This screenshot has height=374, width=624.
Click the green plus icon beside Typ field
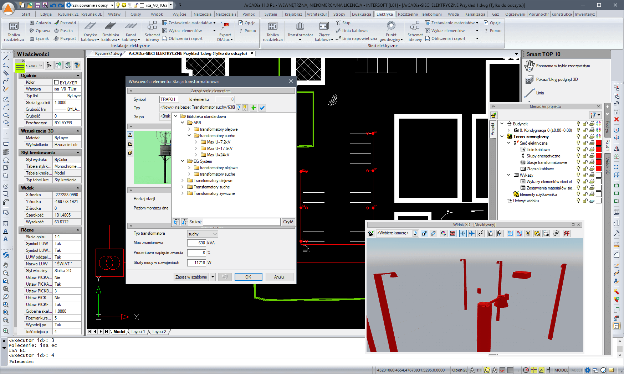click(x=253, y=108)
